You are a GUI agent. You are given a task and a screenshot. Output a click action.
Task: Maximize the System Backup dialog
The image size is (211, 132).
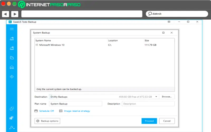163,32
